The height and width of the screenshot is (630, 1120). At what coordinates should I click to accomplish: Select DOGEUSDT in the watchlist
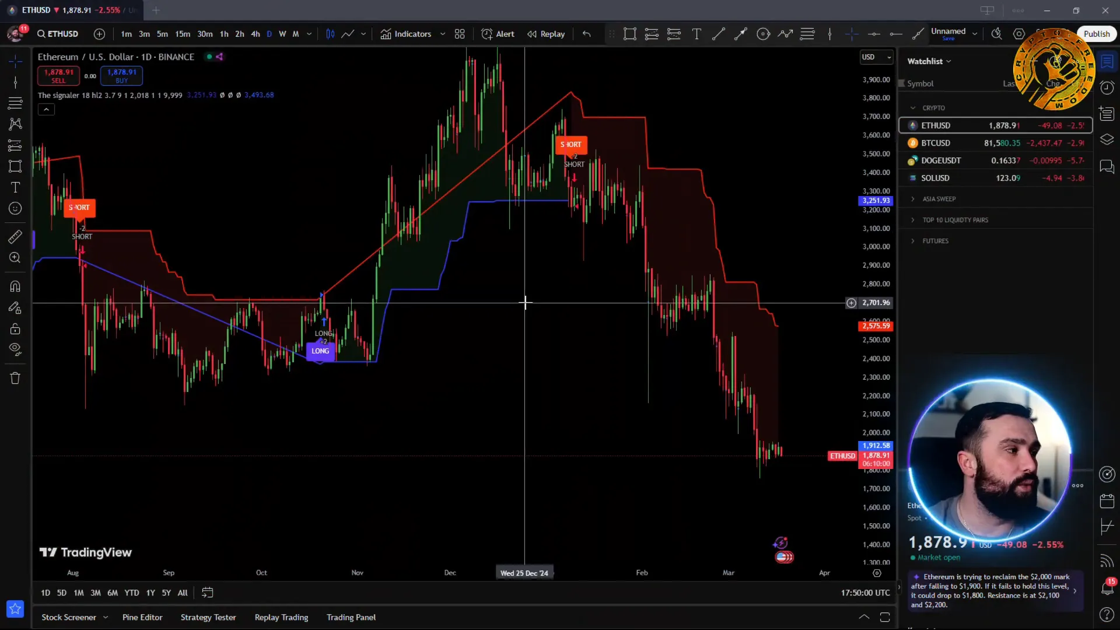(x=996, y=160)
